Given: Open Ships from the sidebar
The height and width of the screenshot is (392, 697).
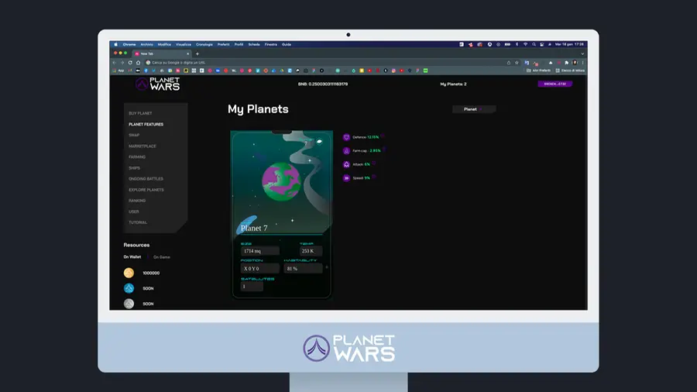Looking at the screenshot, I should coord(134,168).
